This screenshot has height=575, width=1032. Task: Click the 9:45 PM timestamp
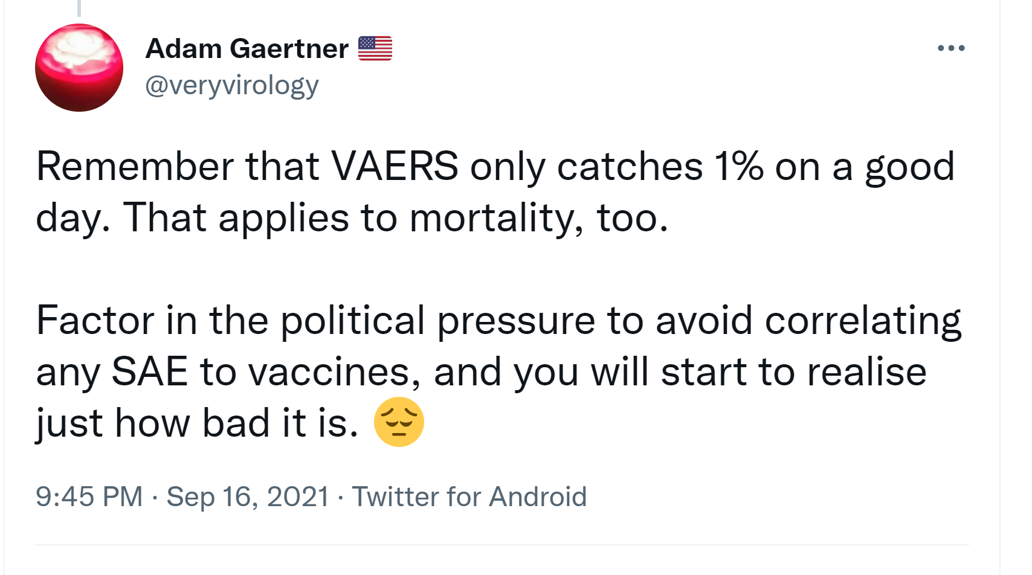89,496
